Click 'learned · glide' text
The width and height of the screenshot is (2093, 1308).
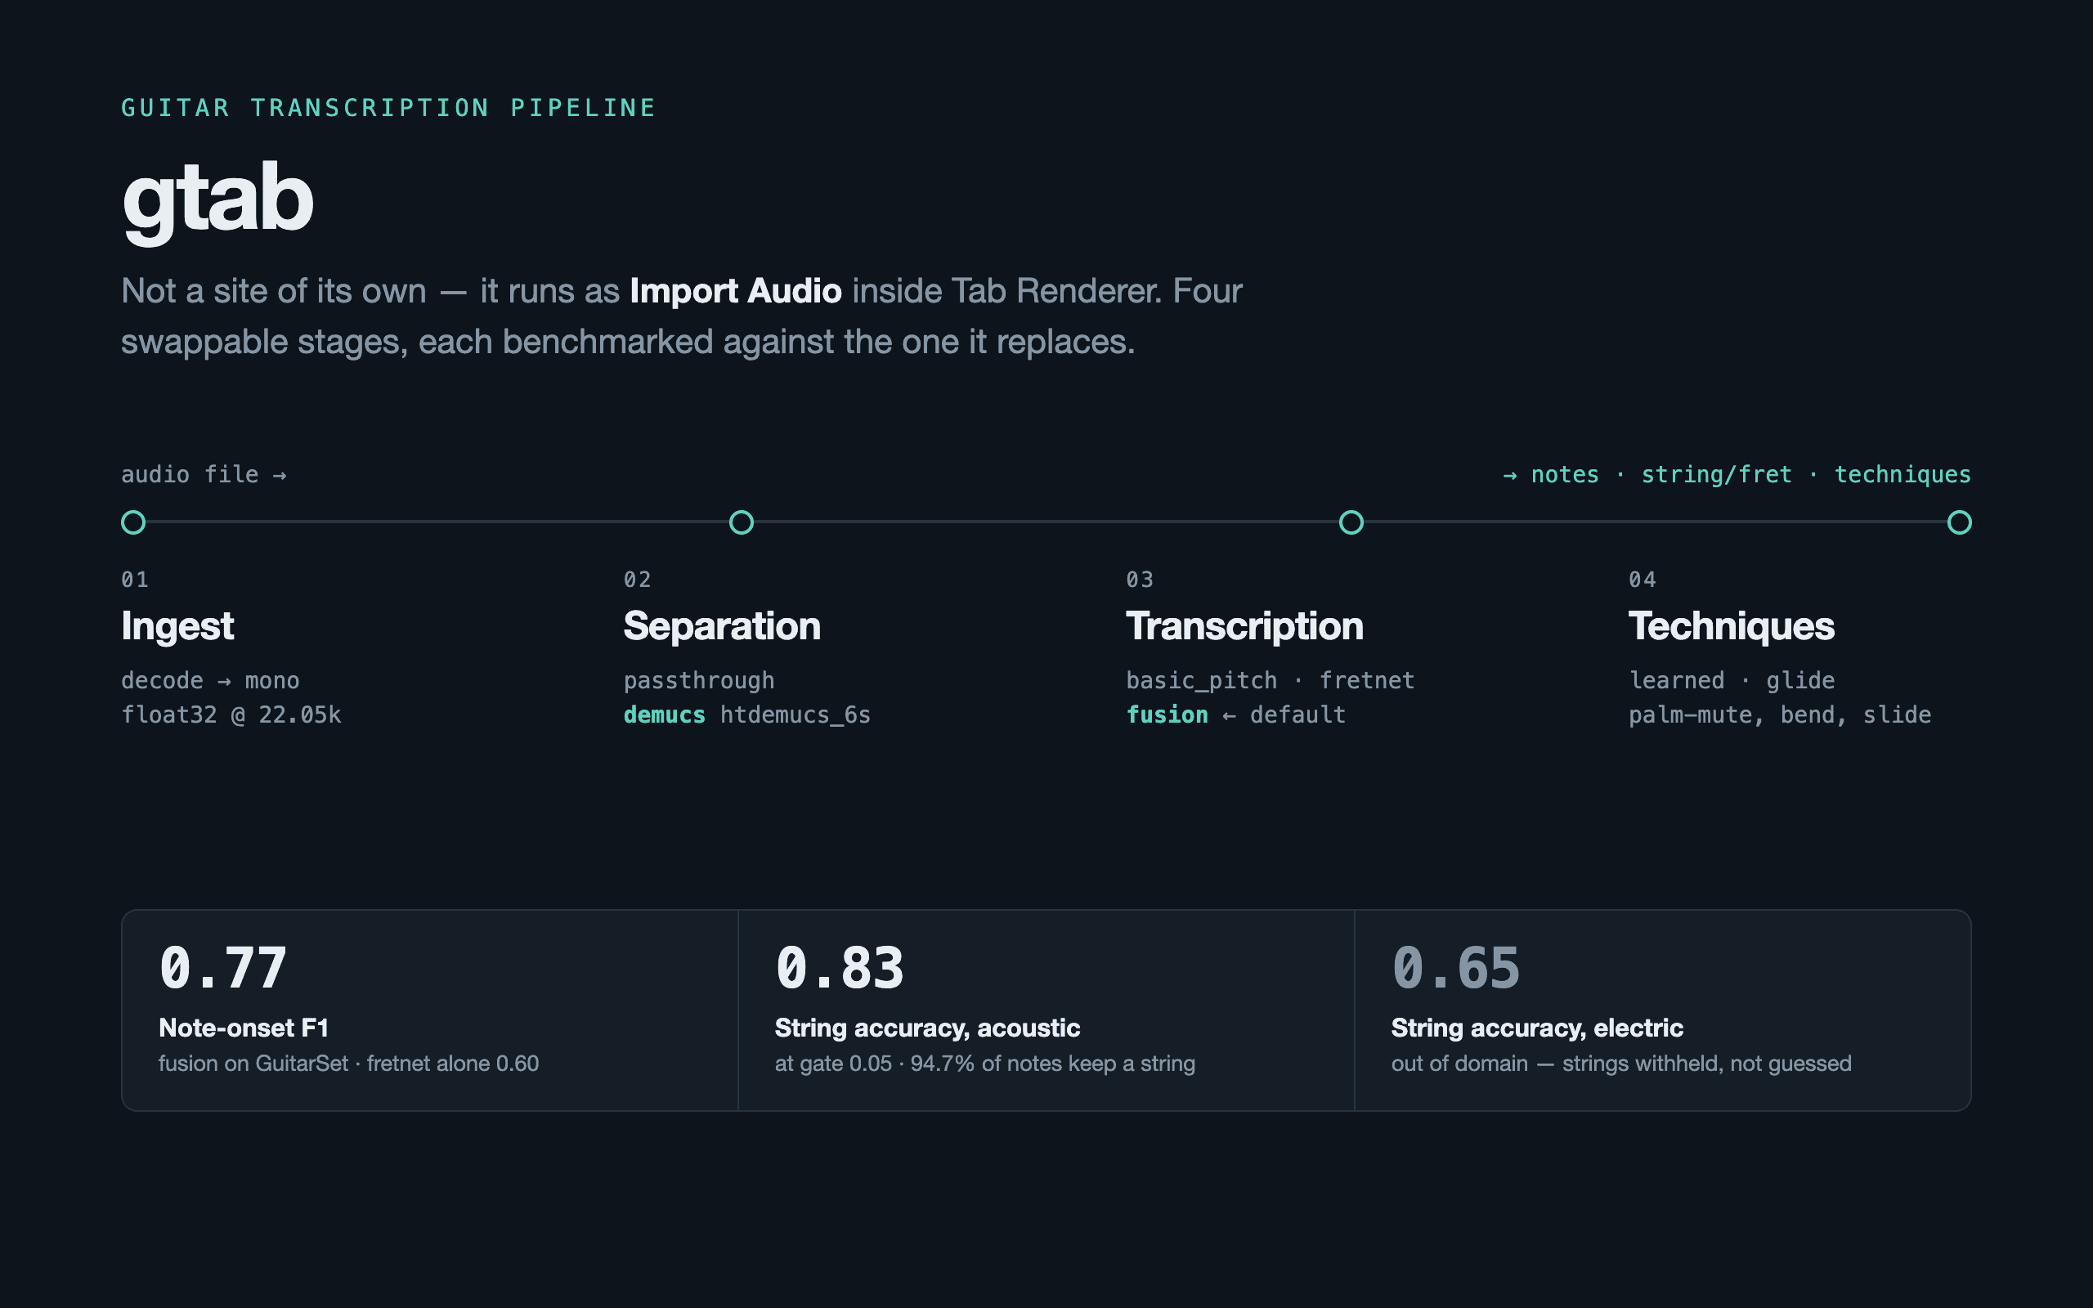coord(1732,681)
